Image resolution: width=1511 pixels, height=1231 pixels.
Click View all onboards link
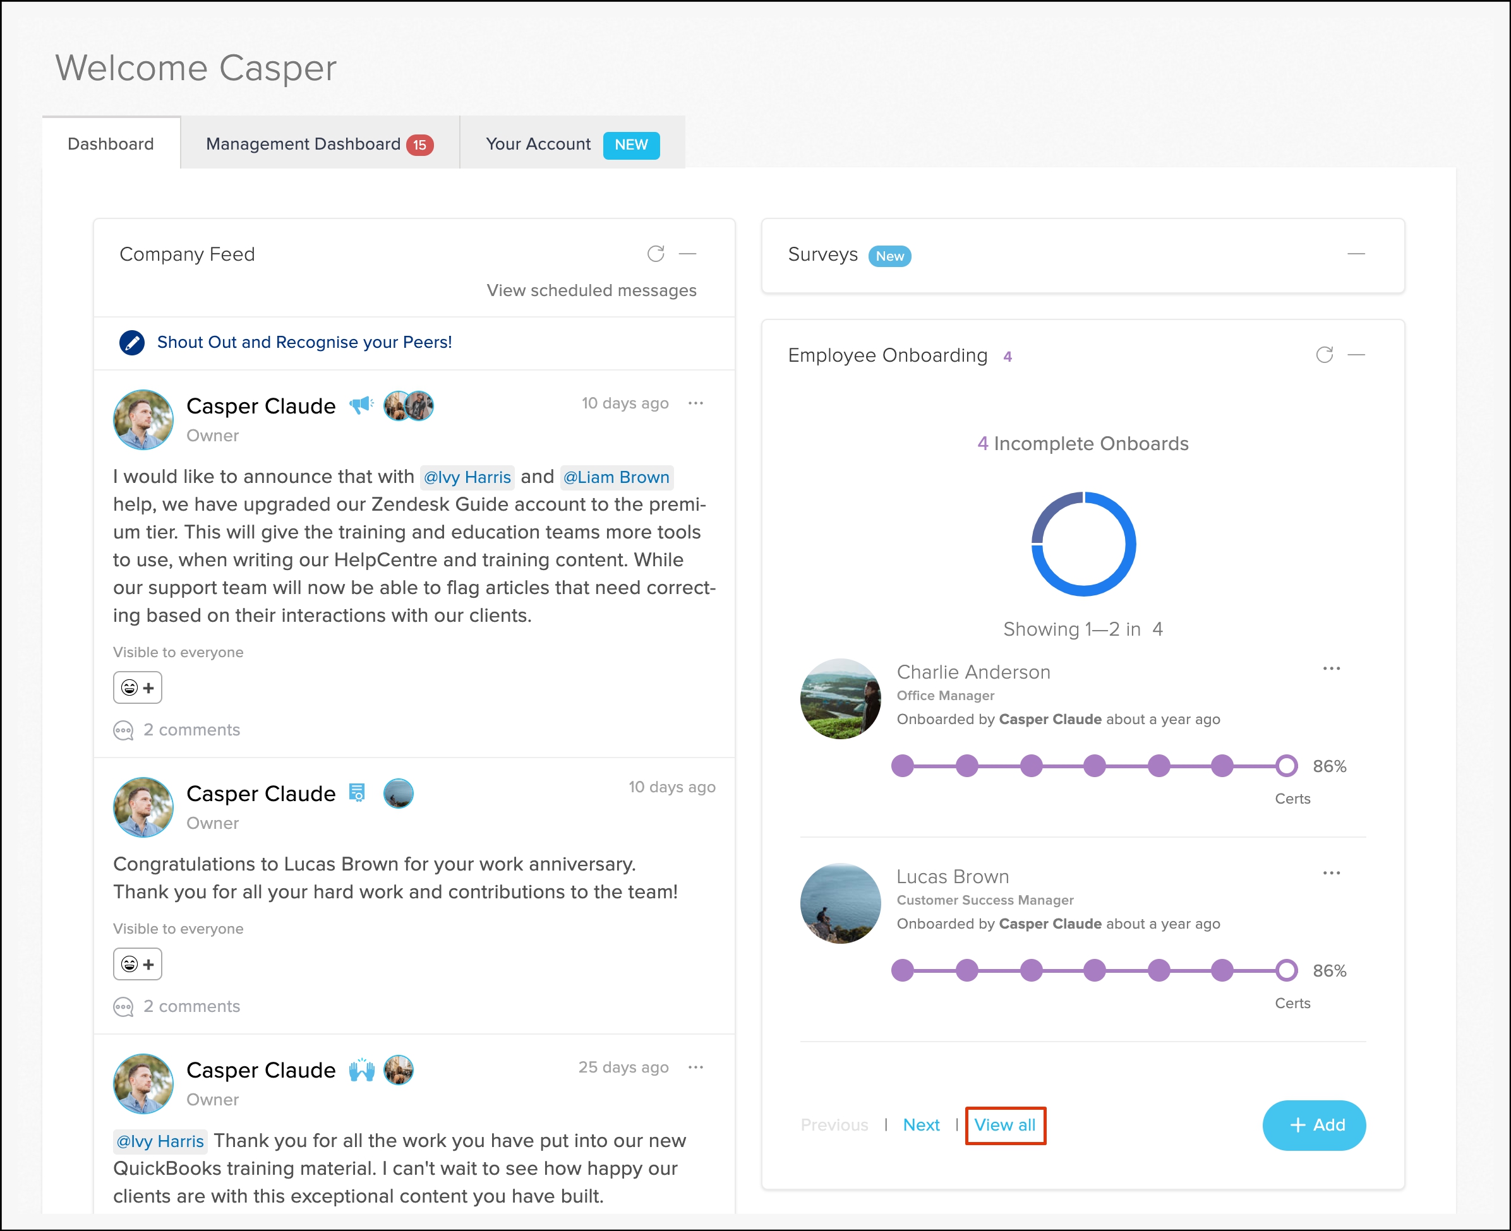click(x=1004, y=1126)
